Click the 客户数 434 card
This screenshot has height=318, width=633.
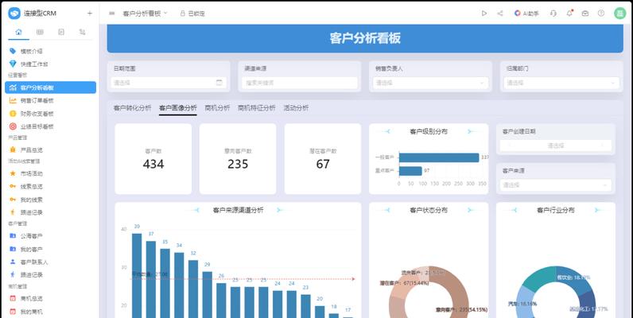point(153,159)
